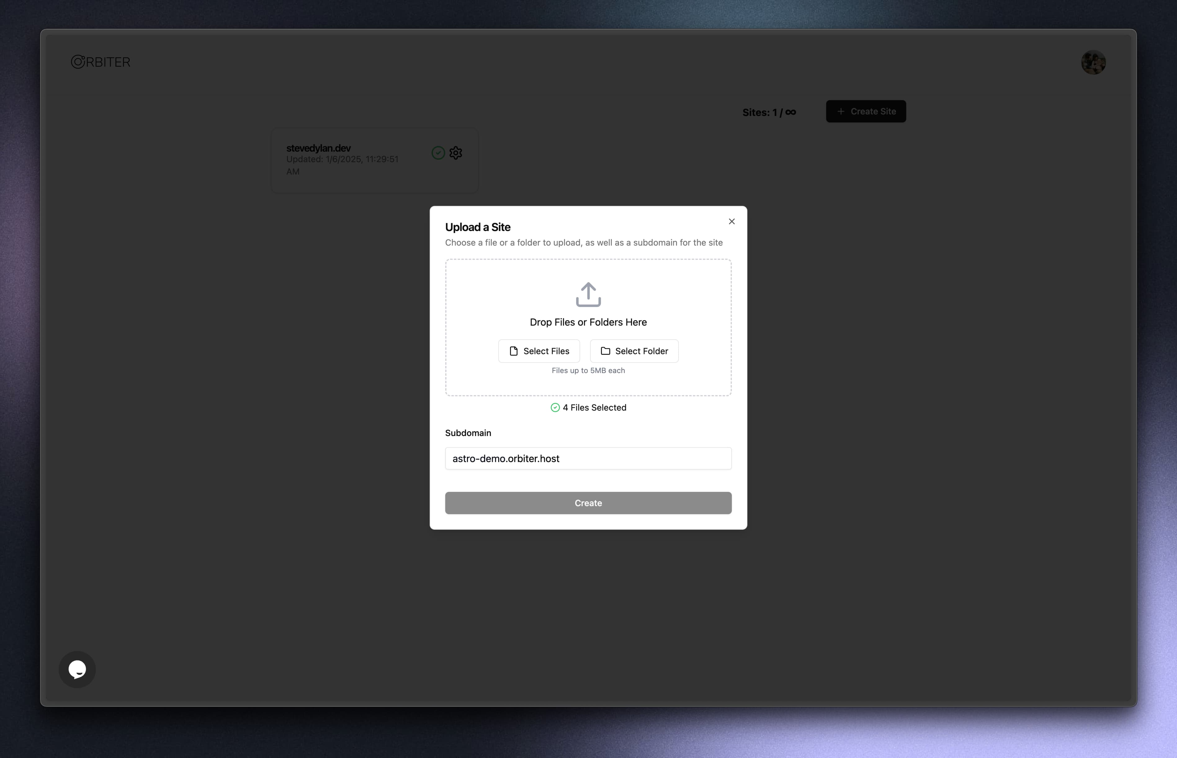
Task: Click the green status check on stevedylan.dev
Action: [438, 153]
